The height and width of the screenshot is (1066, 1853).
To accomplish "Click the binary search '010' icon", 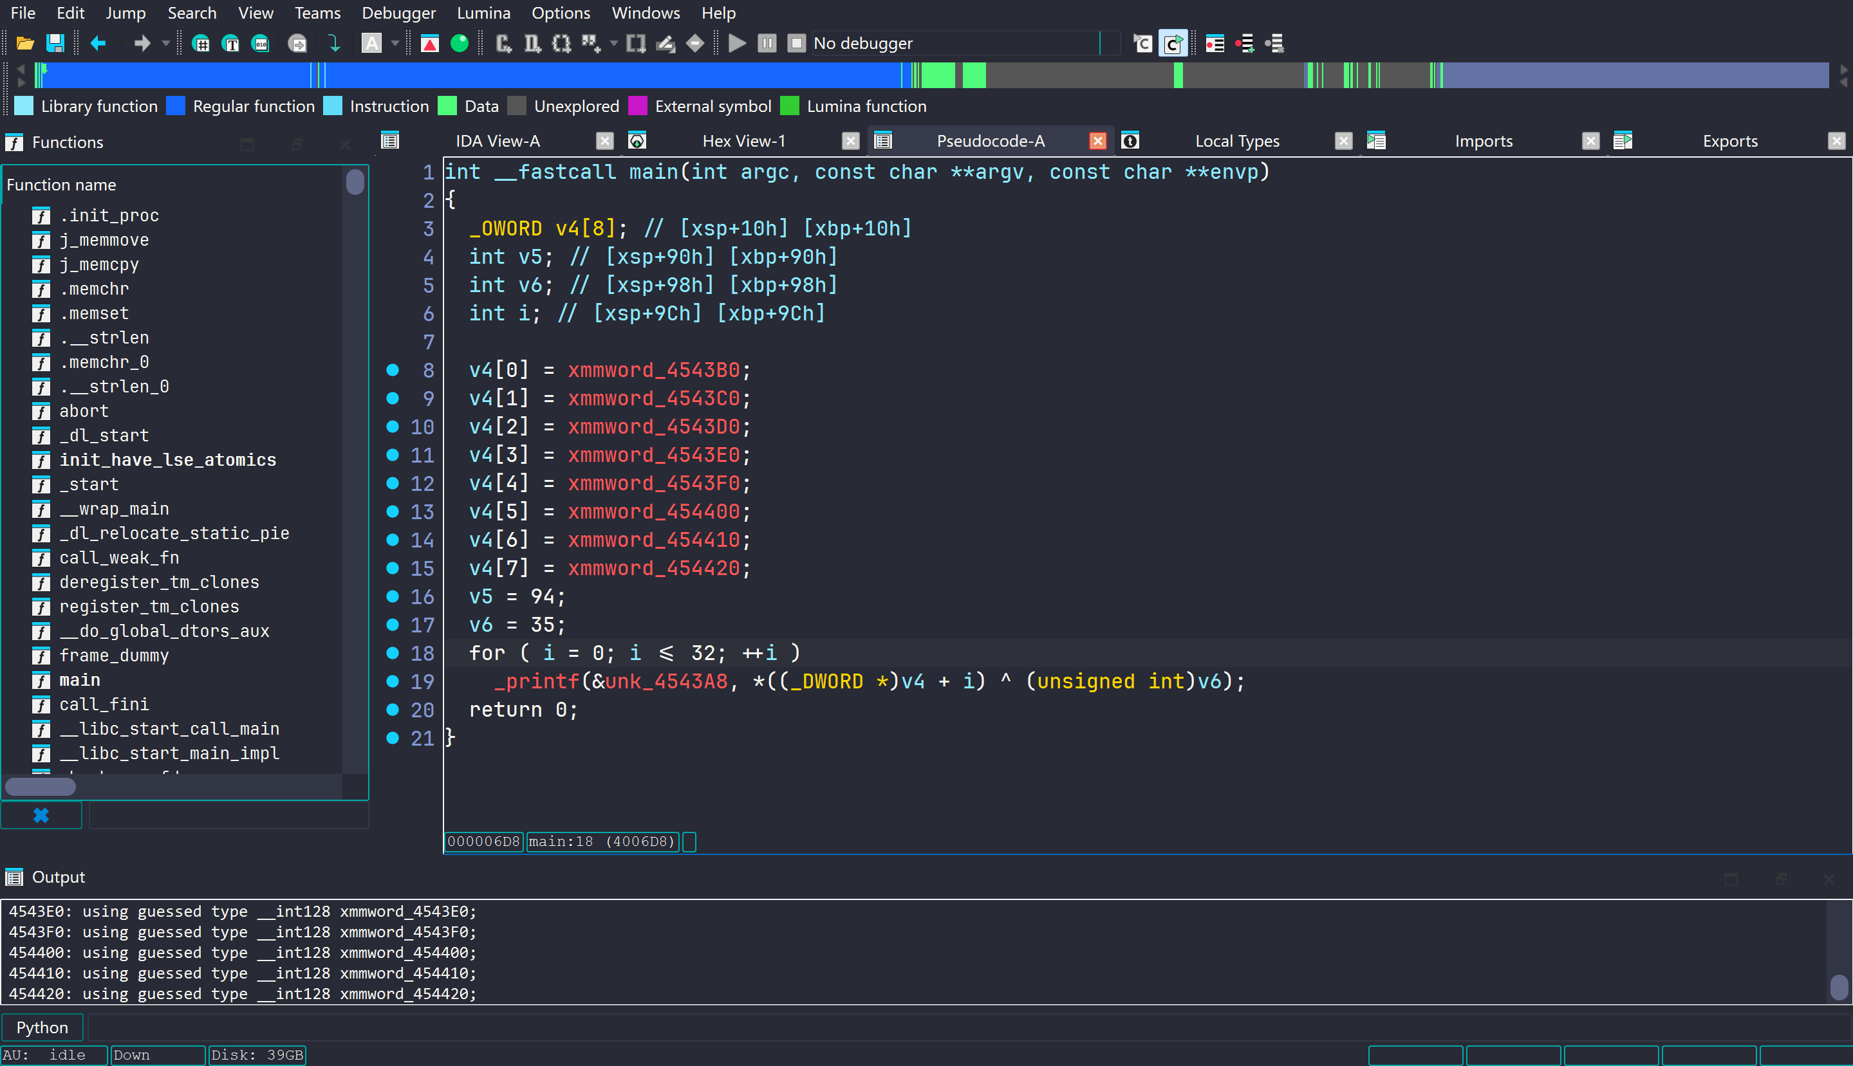I will (x=261, y=44).
